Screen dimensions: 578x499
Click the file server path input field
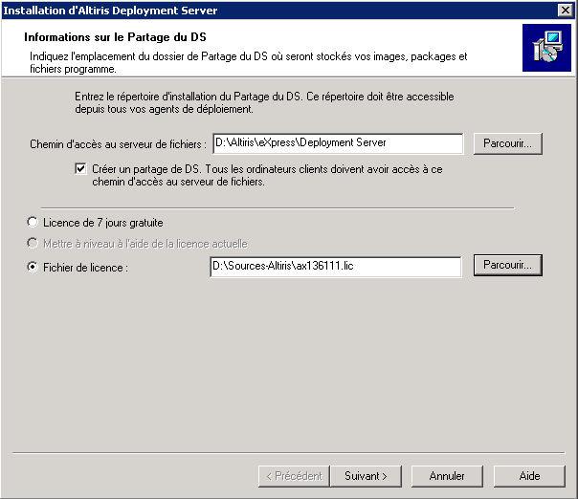point(337,143)
